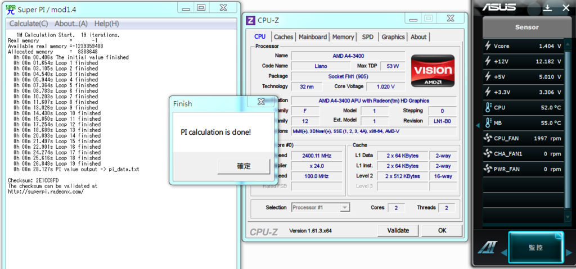The height and width of the screenshot is (269, 576).
Task: Click the ASUS download arrow icon
Action: point(548,8)
